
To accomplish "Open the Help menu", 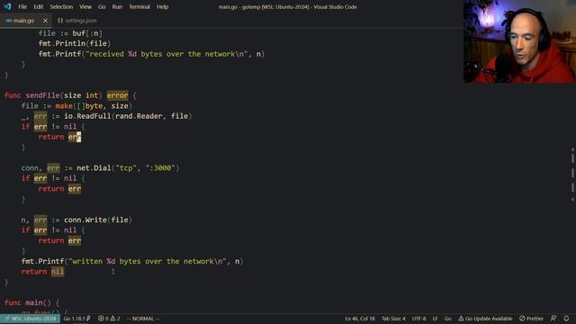I will click(x=162, y=6).
